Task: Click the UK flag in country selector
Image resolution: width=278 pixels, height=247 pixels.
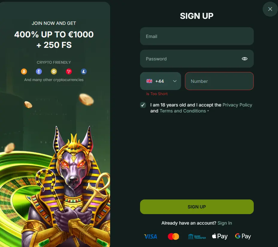Action: click(x=149, y=81)
